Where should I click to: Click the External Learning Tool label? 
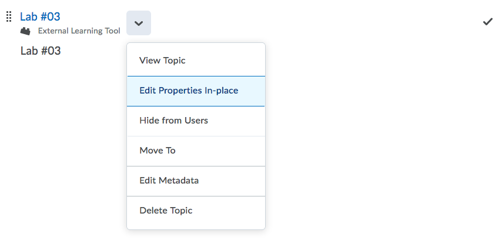point(79,31)
